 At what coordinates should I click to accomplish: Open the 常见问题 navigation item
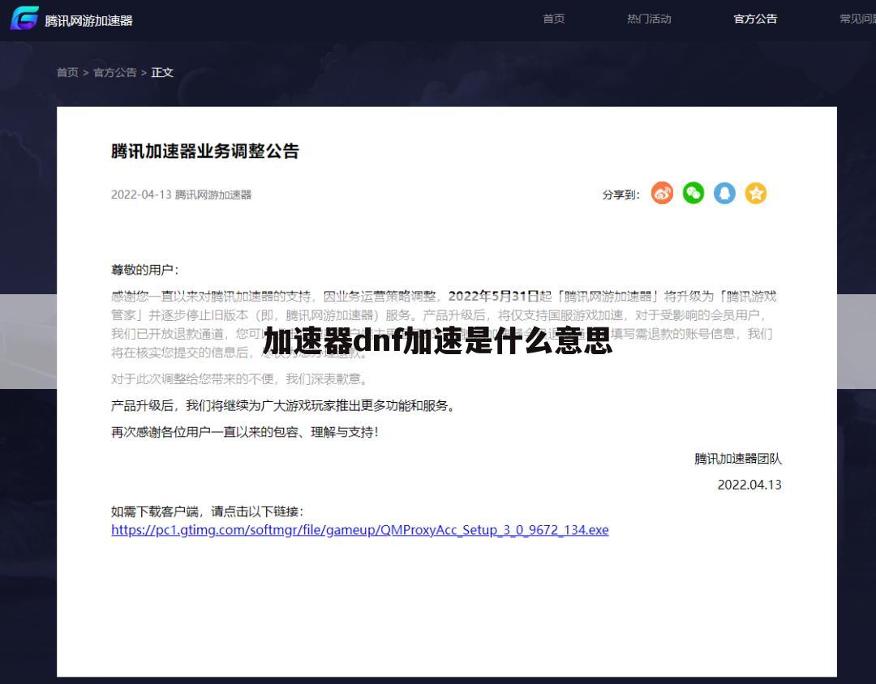(857, 19)
